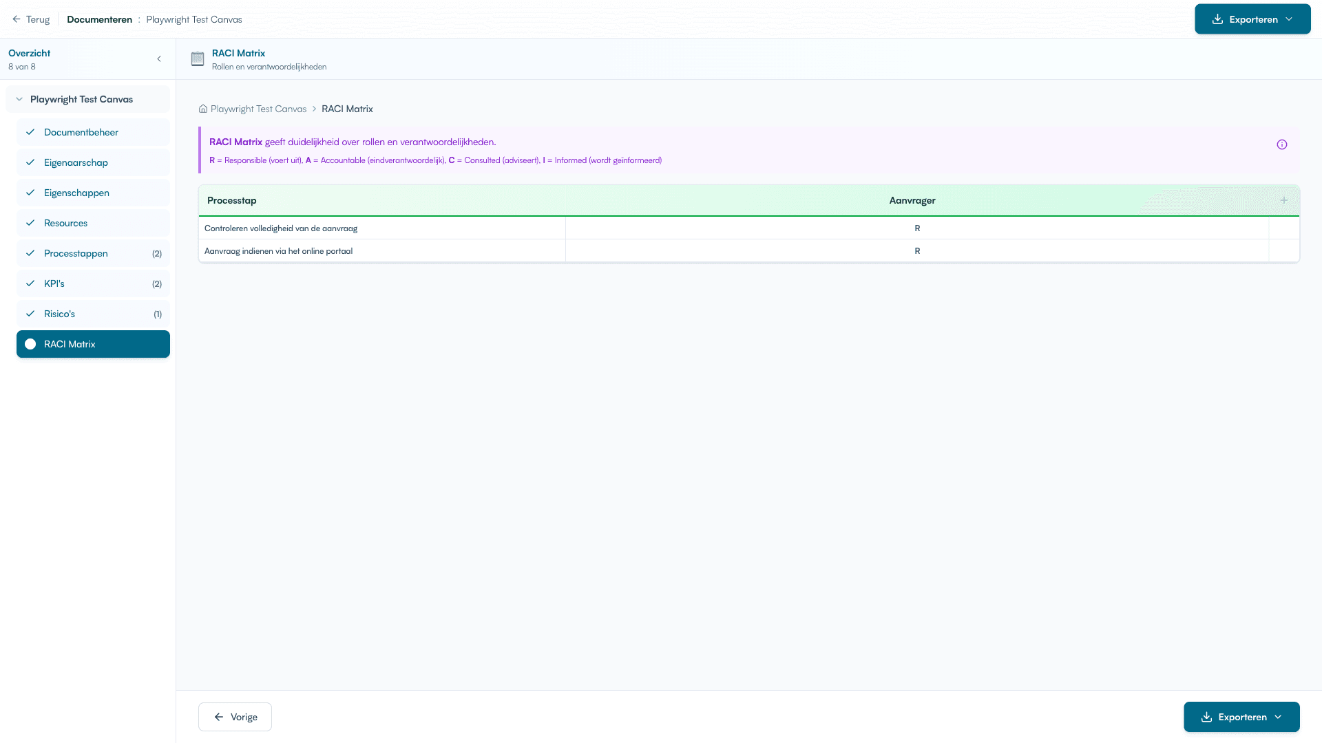Viewport: 1322px width, 743px height.
Task: Open the Risico's section in the sidebar
Action: pos(60,314)
